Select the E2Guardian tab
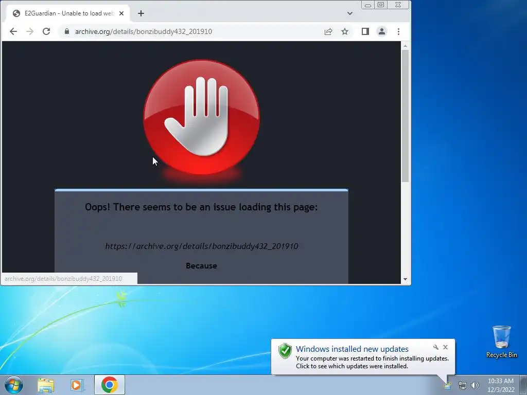The width and height of the screenshot is (527, 395). pyautogui.click(x=68, y=13)
